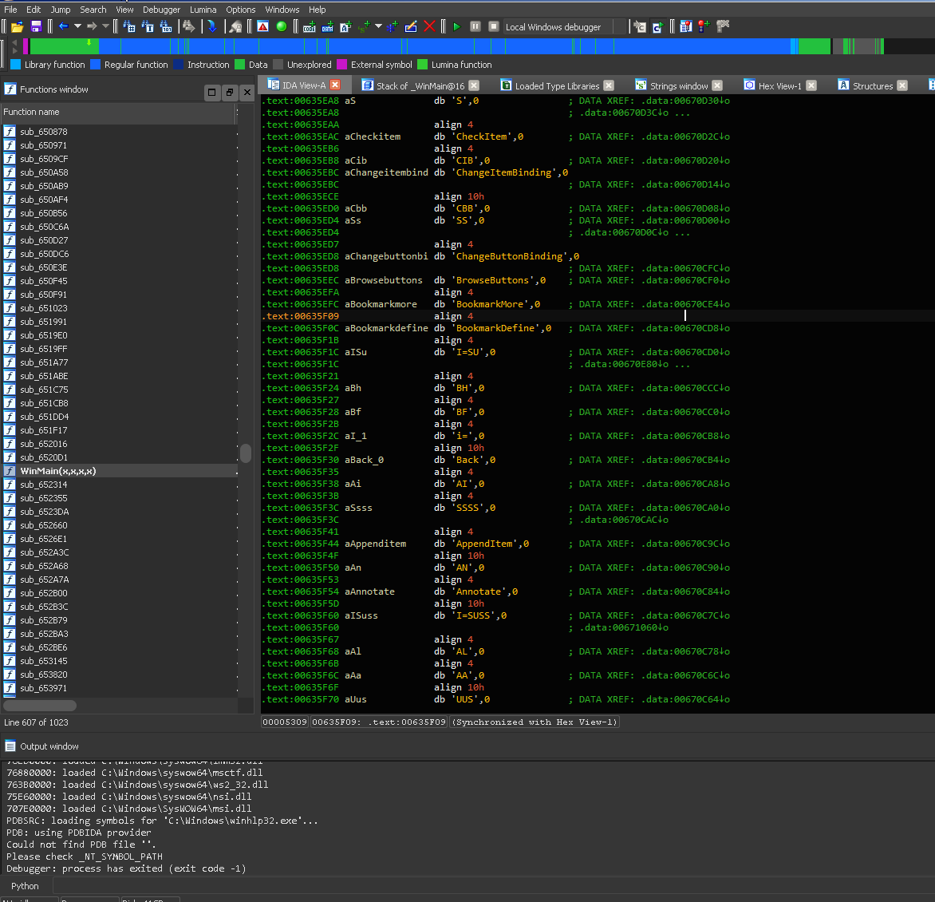Image resolution: width=935 pixels, height=902 pixels.
Task: Switch to the Structures tab
Action: click(x=873, y=86)
